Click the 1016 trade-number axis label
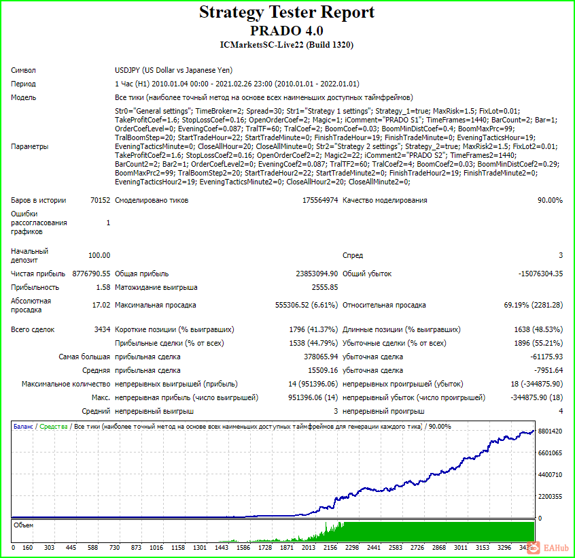Image resolution: width=575 pixels, height=558 pixels. [x=156, y=547]
